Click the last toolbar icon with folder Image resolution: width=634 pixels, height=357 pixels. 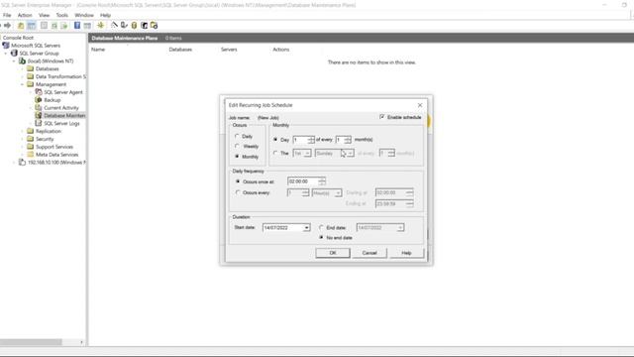point(155,26)
